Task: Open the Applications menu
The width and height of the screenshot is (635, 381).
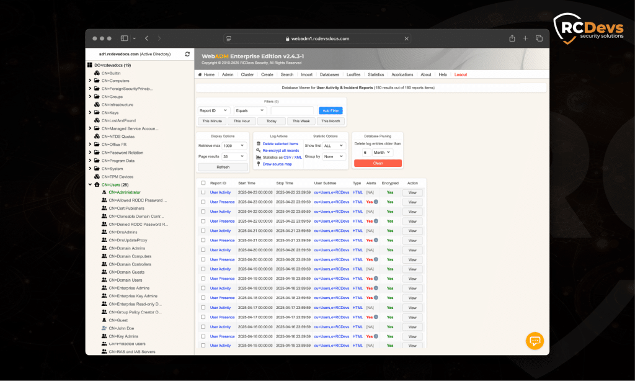Action: (402, 74)
